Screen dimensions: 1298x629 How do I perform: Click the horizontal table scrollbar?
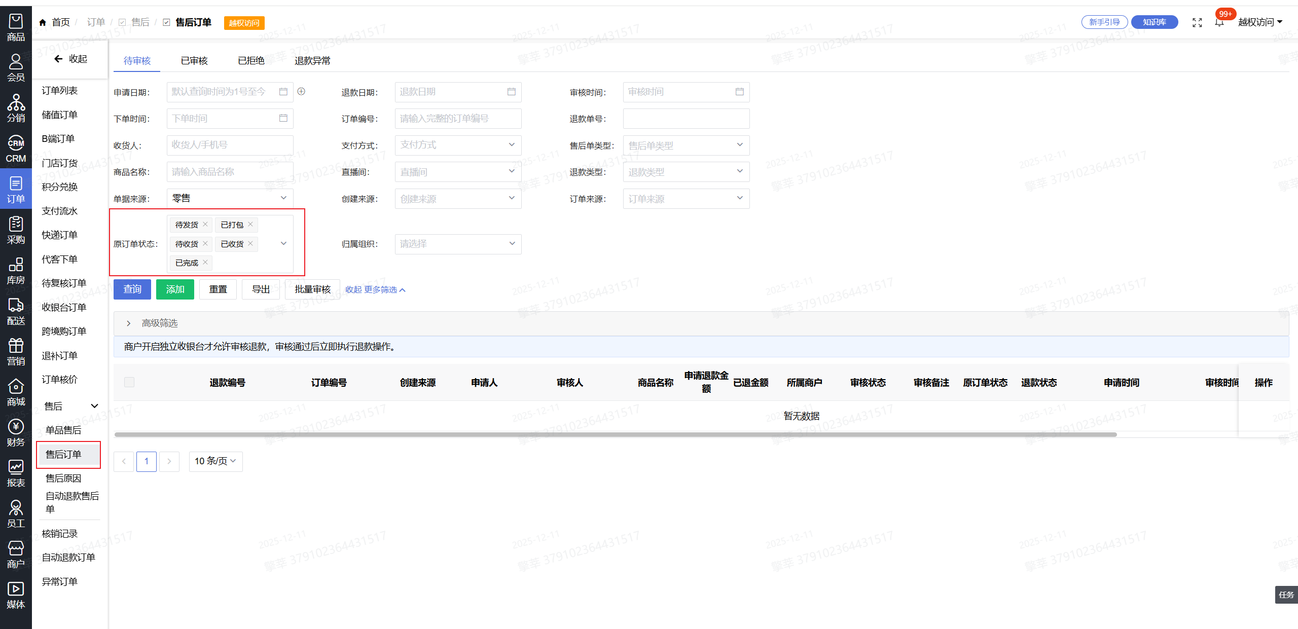click(616, 434)
